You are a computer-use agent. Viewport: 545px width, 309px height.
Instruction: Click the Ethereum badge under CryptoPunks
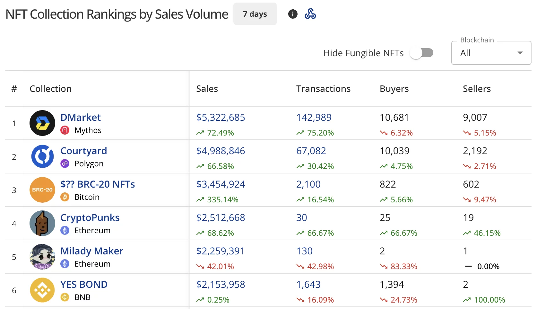65,230
